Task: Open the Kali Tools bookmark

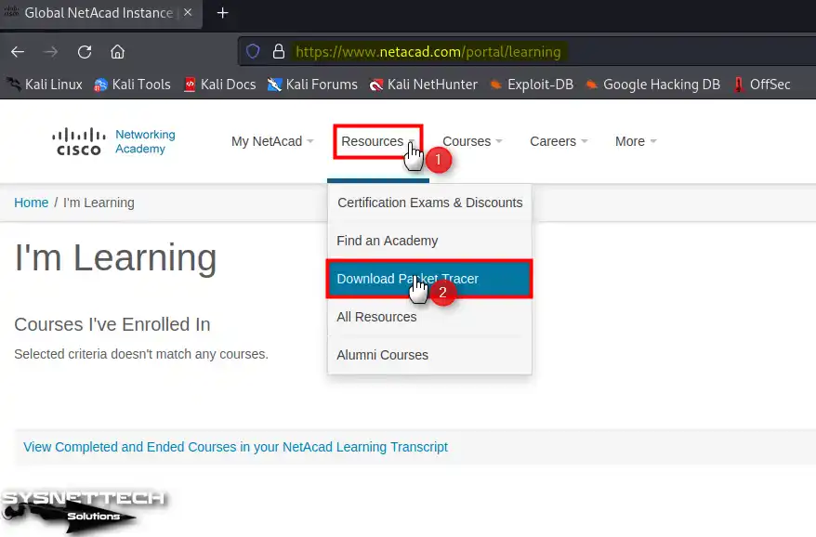Action: tap(132, 85)
